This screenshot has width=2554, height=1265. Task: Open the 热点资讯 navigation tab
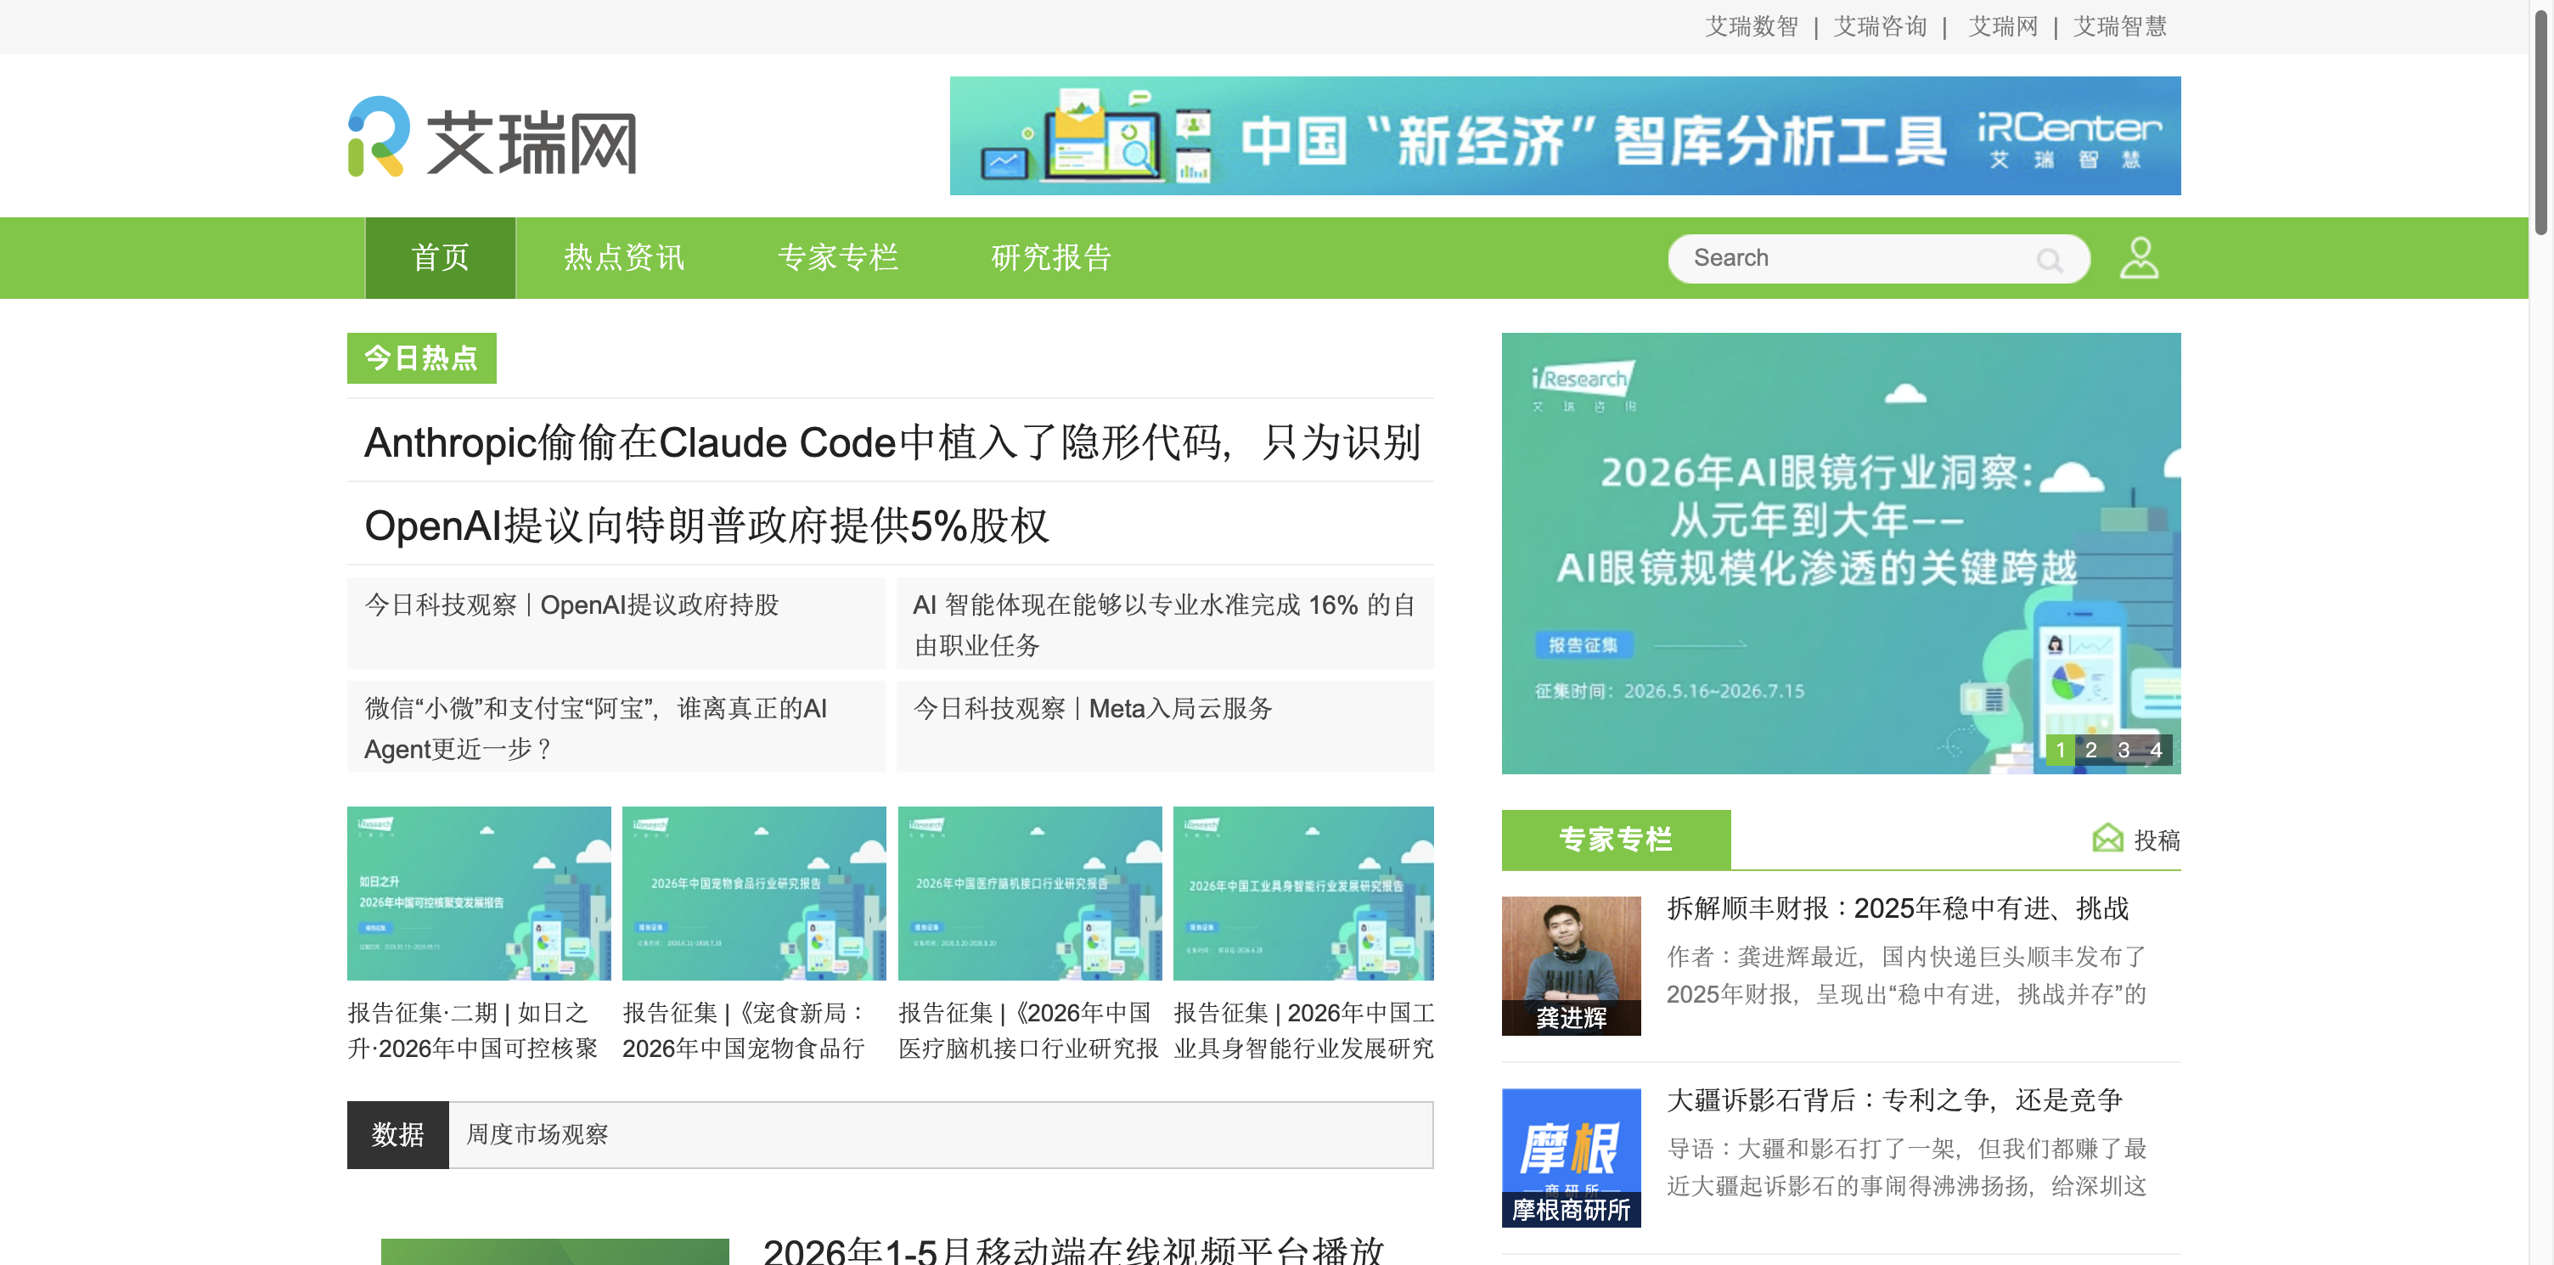[623, 258]
